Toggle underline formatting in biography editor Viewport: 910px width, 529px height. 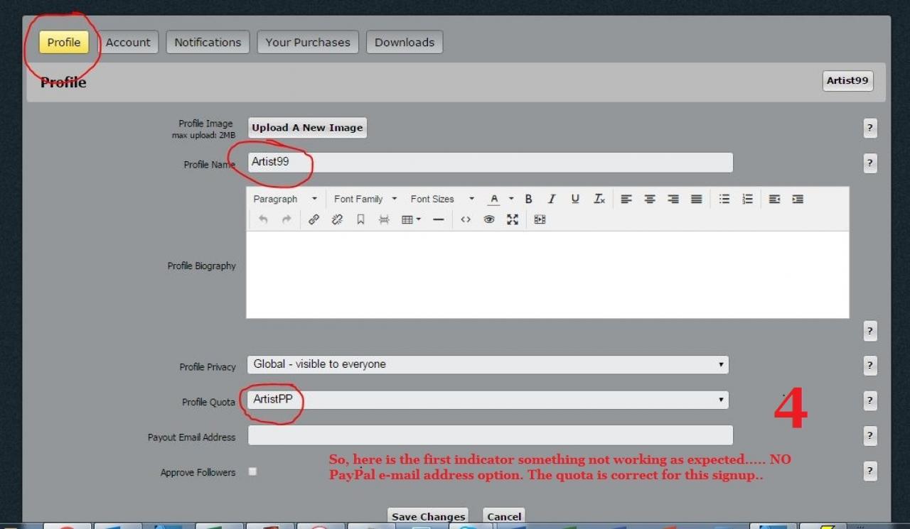[575, 200]
